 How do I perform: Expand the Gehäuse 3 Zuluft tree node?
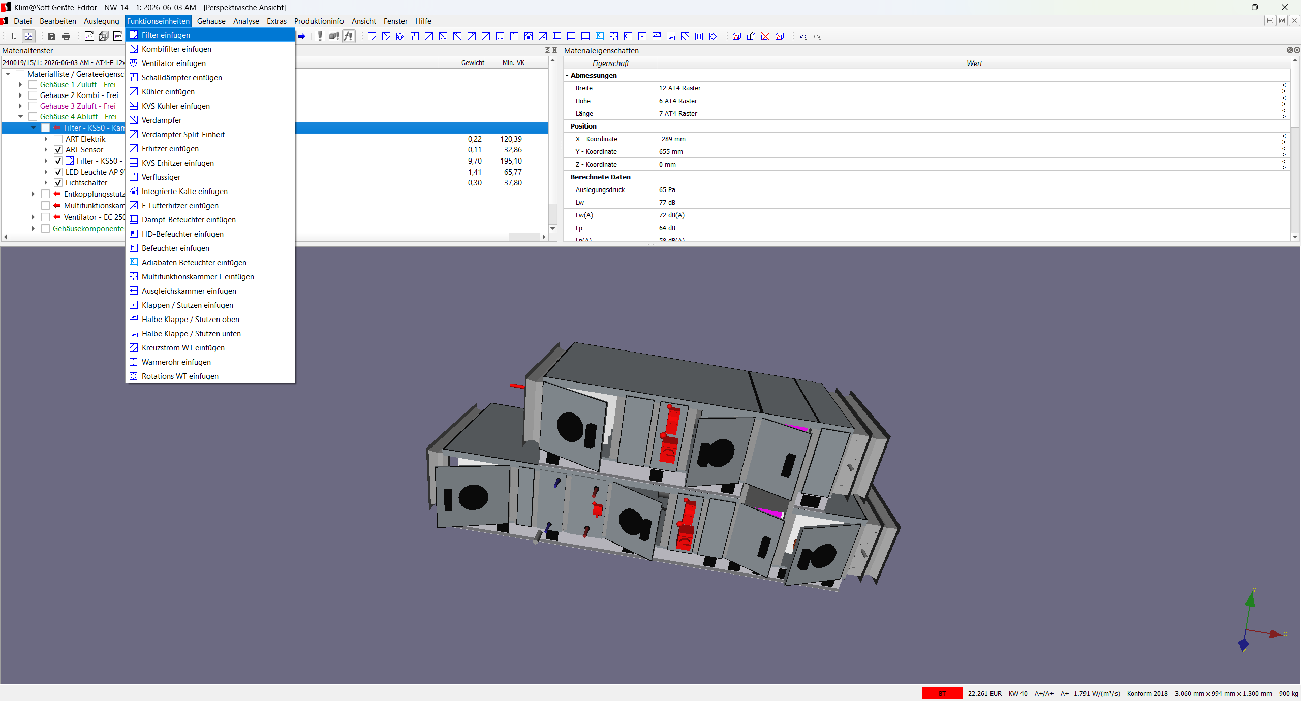pyautogui.click(x=20, y=106)
